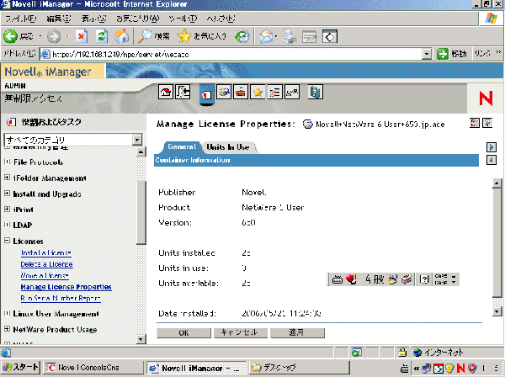Viewport: 505px width, 377px height.
Task: Click the View Objects icon
Action: [224, 92]
